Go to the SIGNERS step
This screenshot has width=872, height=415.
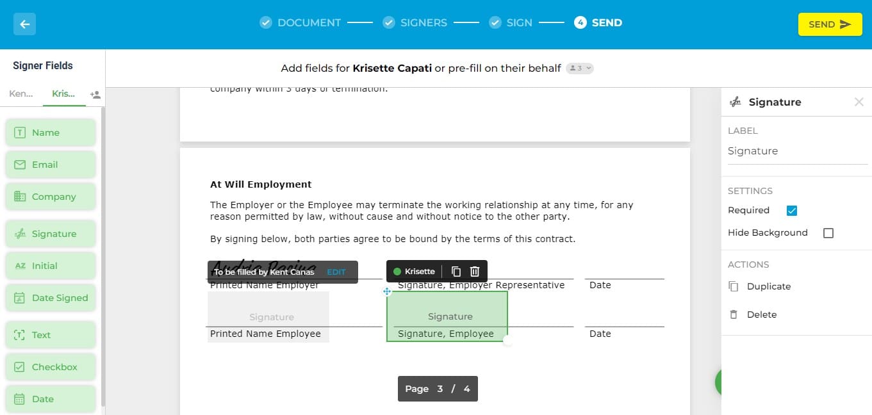(x=415, y=22)
